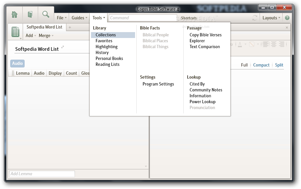This screenshot has height=189, width=301.
Task: Open Reading Lists from Tools menu
Action: (107, 65)
